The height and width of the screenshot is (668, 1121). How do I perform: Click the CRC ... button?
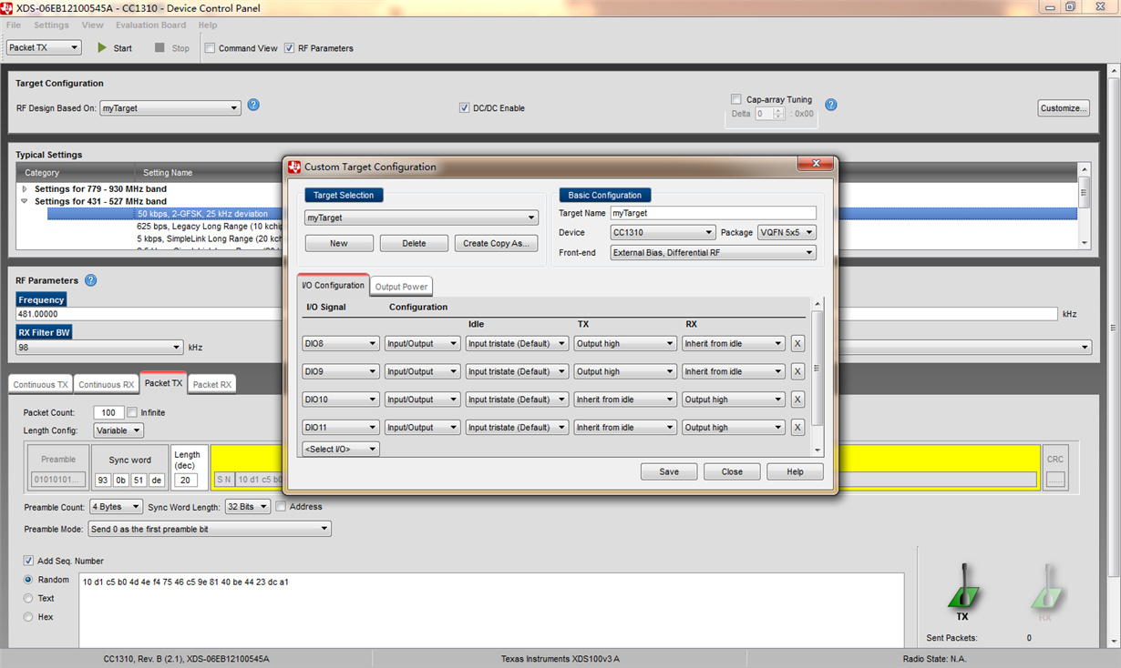(1054, 479)
